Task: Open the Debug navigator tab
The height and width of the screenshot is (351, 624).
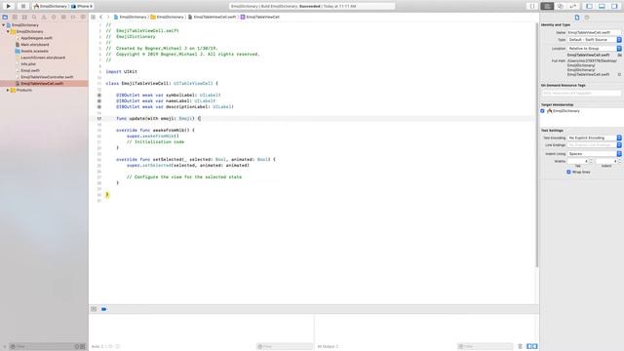Action: pyautogui.click(x=63, y=18)
